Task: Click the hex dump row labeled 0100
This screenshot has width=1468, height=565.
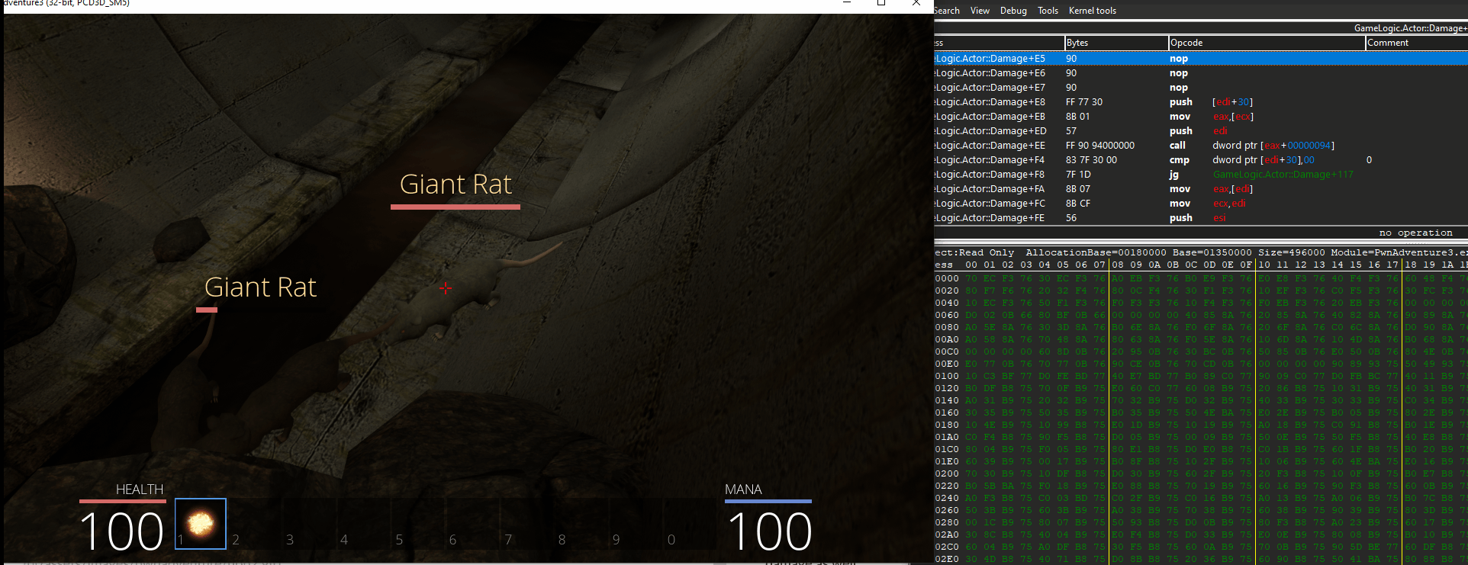Action: coord(1201,376)
